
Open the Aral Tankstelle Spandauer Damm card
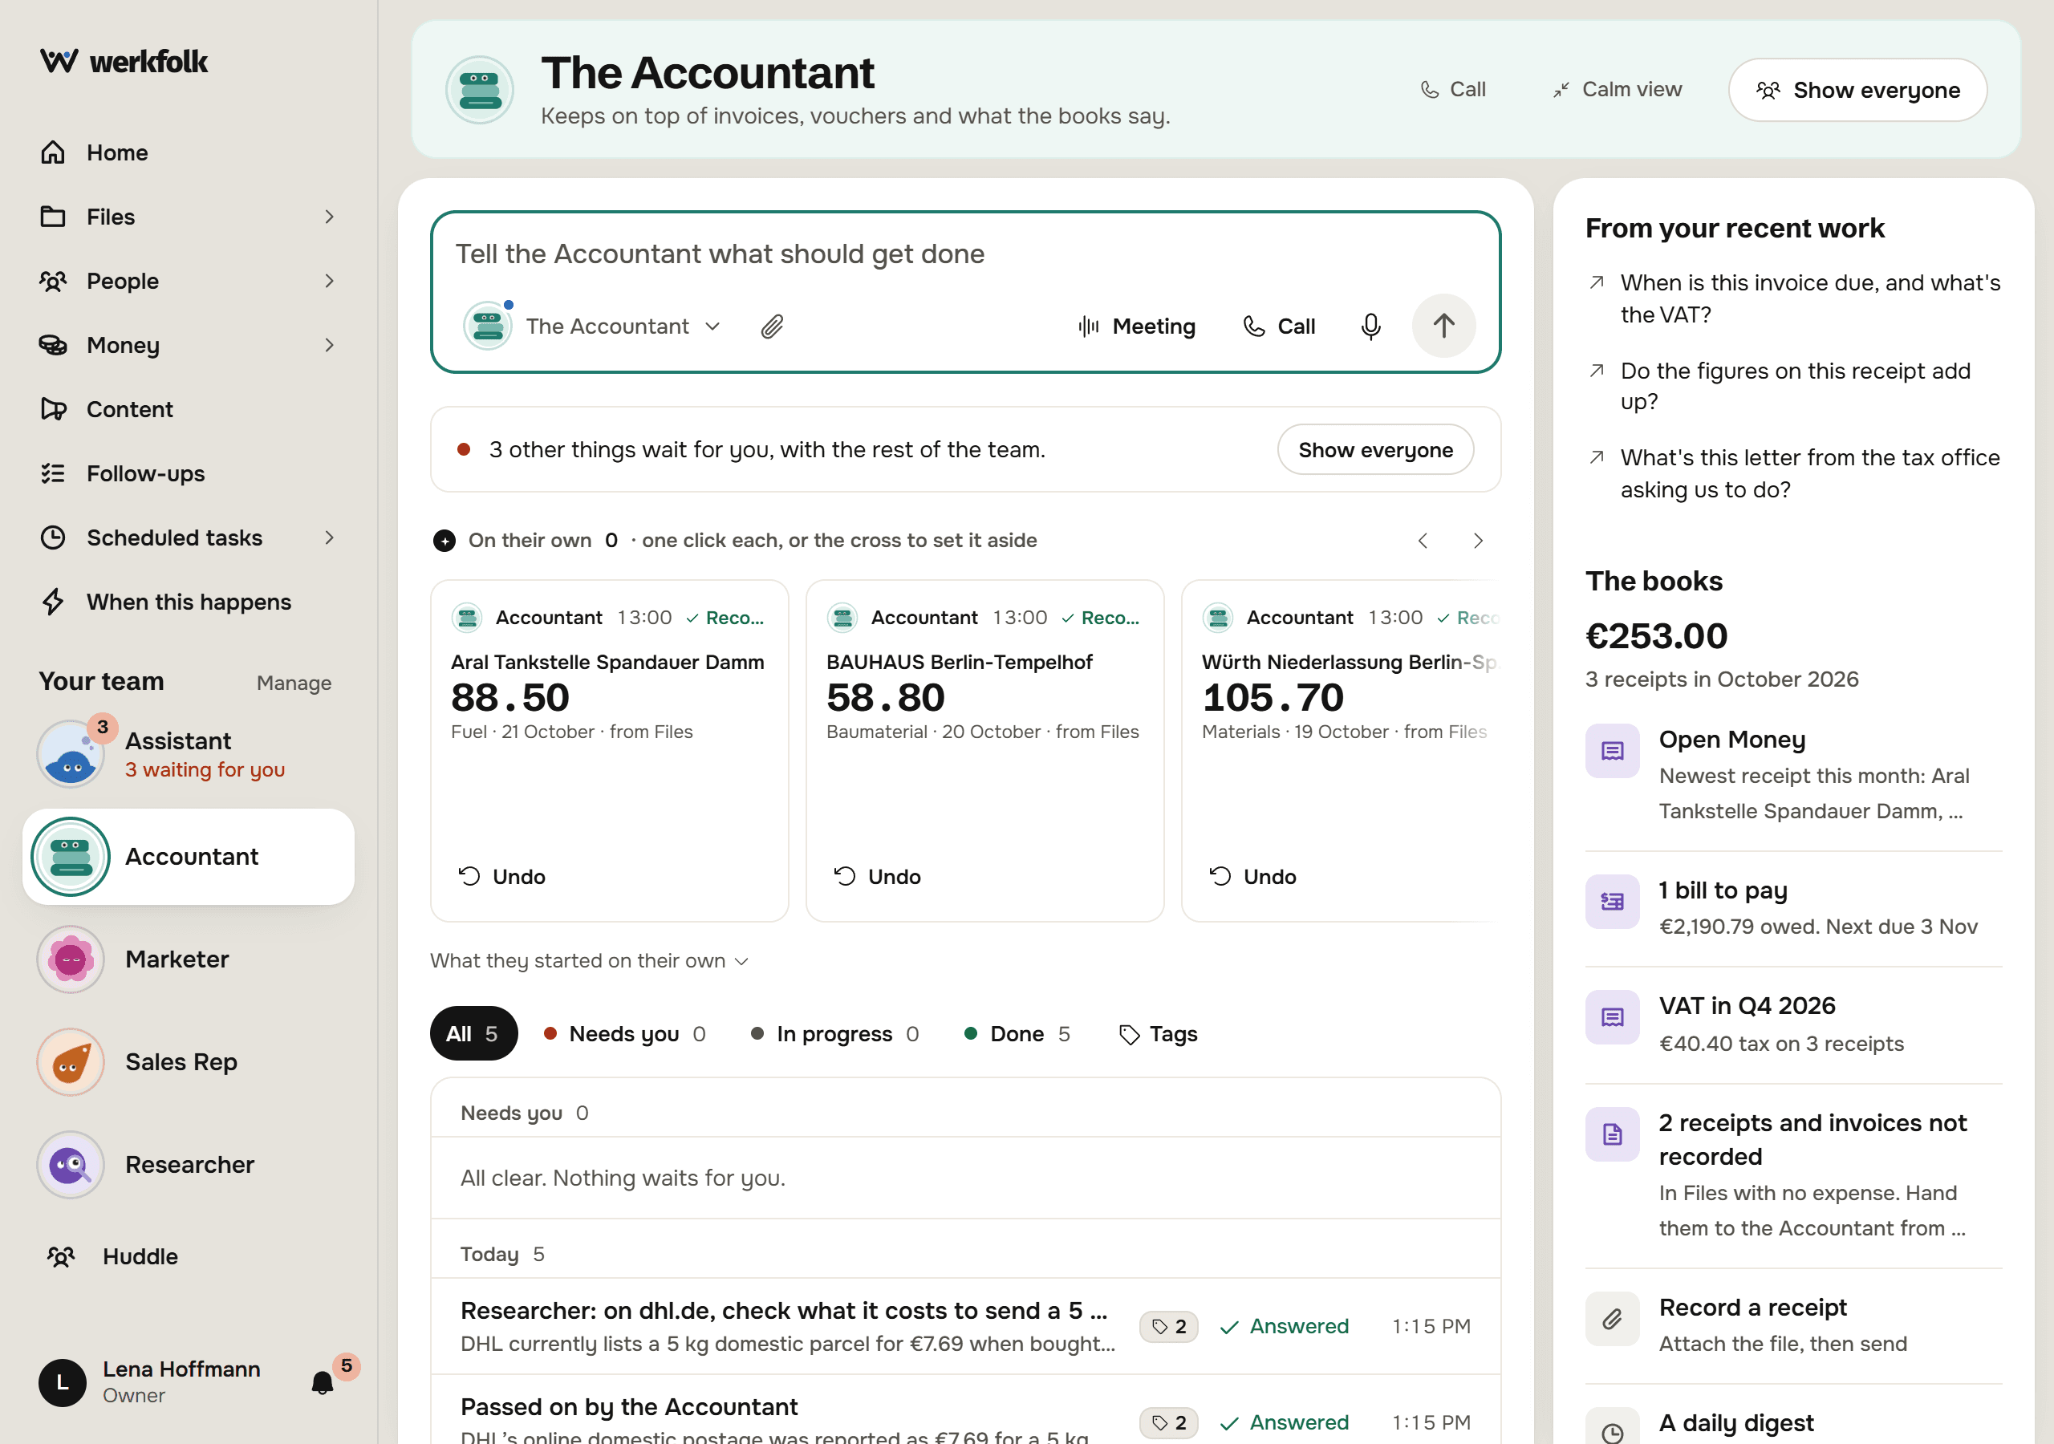[x=609, y=751]
